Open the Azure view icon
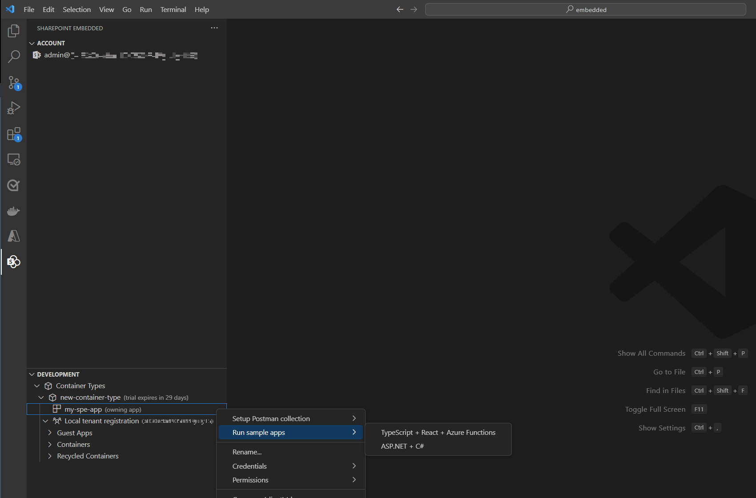 coord(14,236)
